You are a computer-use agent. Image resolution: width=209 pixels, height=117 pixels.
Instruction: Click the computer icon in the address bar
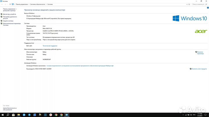13,4
